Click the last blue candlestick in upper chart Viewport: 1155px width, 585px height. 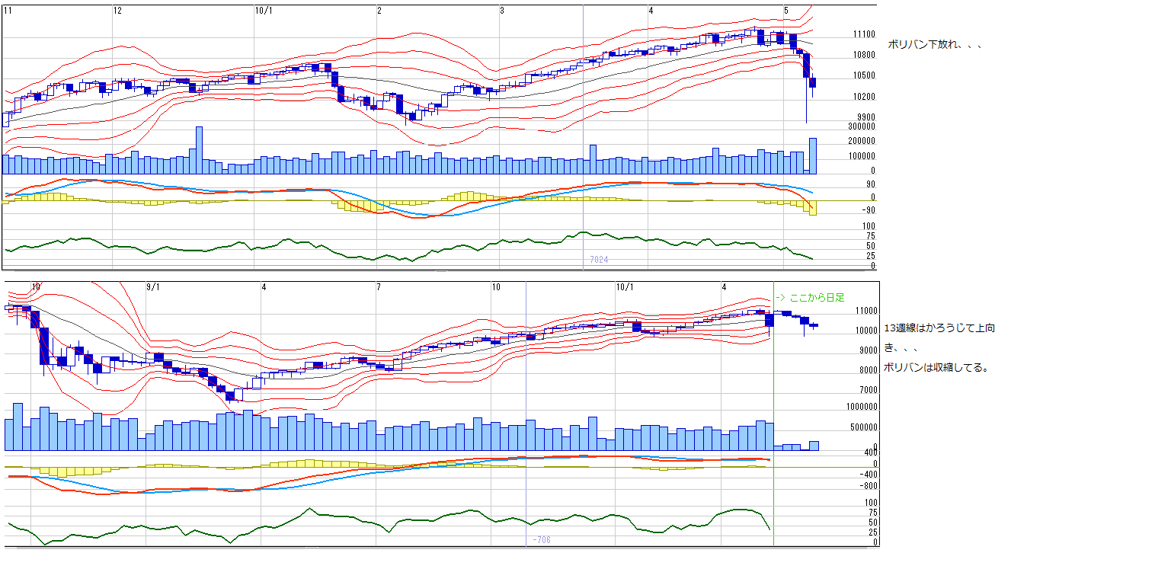point(813,82)
